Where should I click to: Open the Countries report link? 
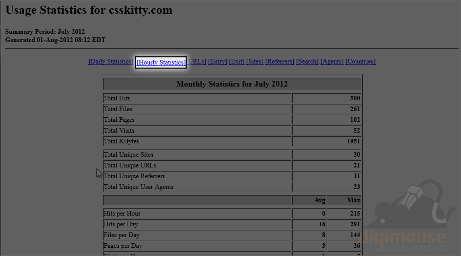tap(360, 61)
